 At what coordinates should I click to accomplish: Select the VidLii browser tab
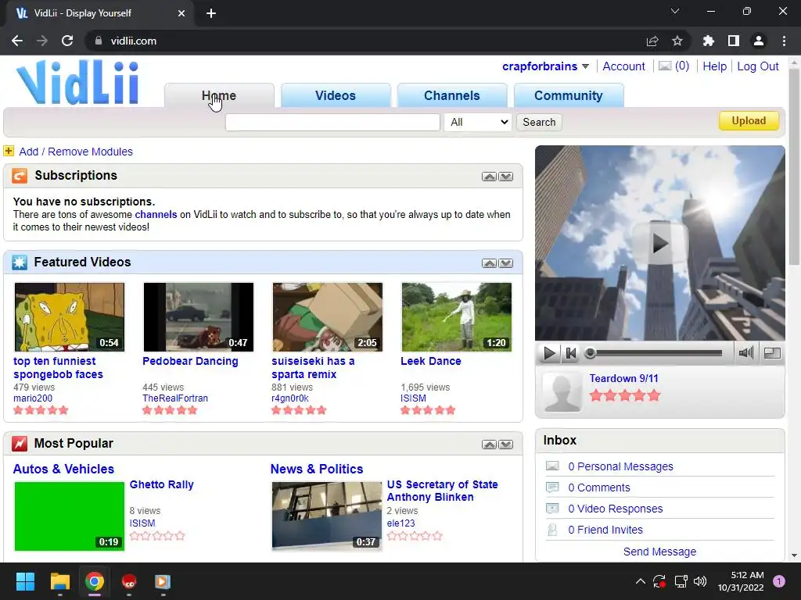point(100,13)
